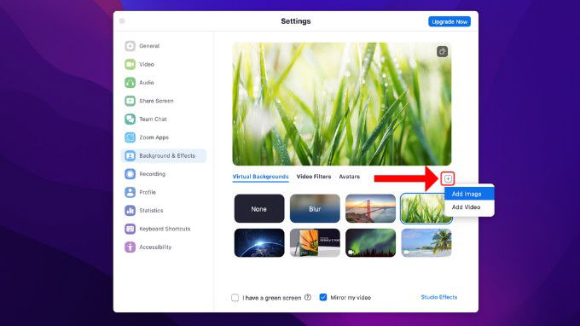Click the Team Chat label
The image size is (580, 326).
[153, 119]
